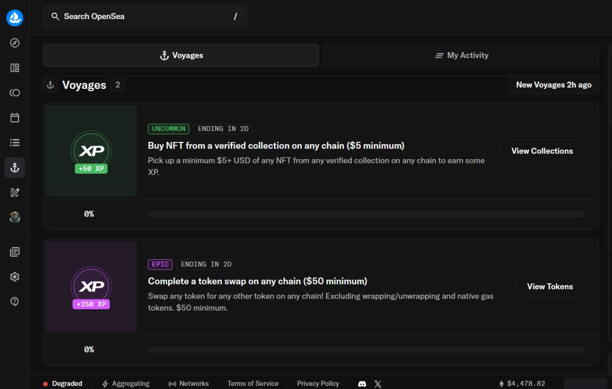Switch to the My Activity tab
The height and width of the screenshot is (389, 612).
(x=461, y=55)
